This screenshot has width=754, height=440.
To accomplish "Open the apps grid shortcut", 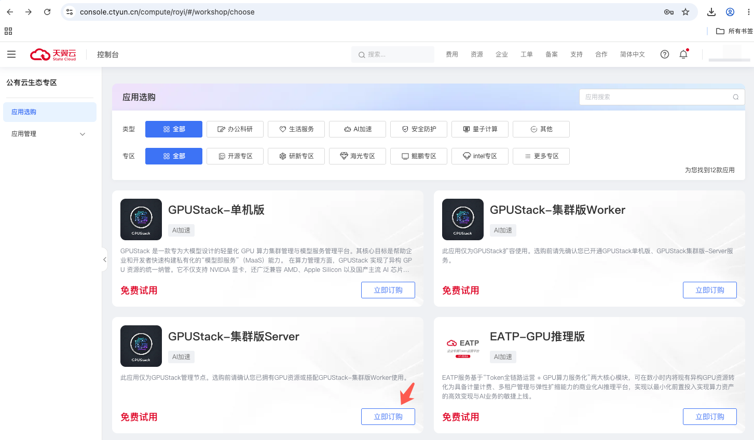I will click(8, 31).
